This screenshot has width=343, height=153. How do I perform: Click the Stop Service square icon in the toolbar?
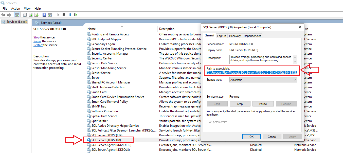[x=64, y=15]
